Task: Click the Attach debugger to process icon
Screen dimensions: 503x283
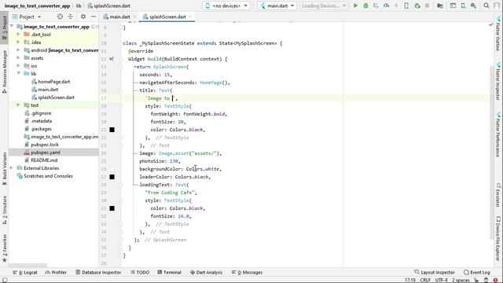Action: [x=417, y=6]
